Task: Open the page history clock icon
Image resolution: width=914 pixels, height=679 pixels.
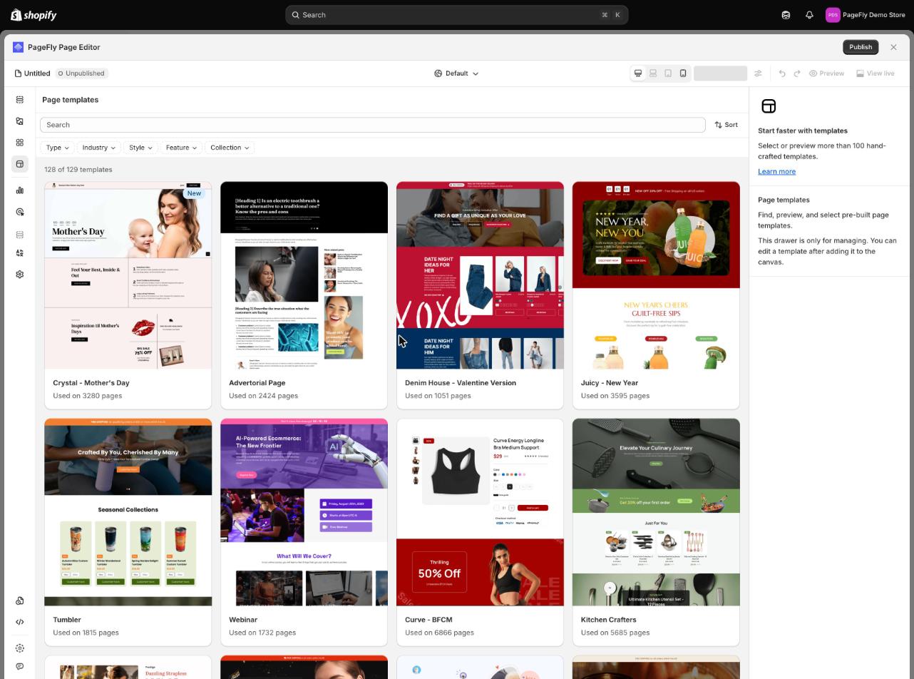Action: (x=20, y=601)
